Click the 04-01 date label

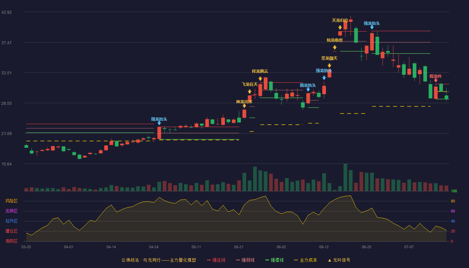point(69,247)
